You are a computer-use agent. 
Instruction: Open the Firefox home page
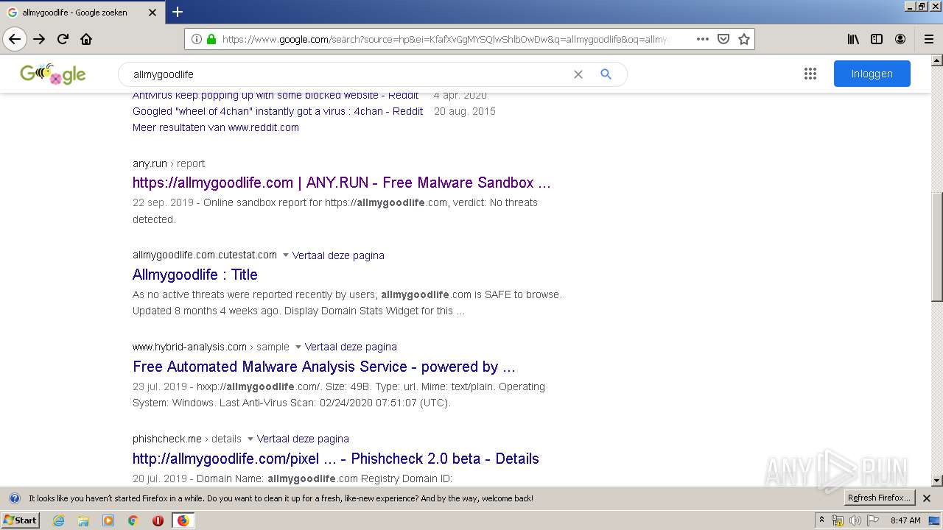86,39
